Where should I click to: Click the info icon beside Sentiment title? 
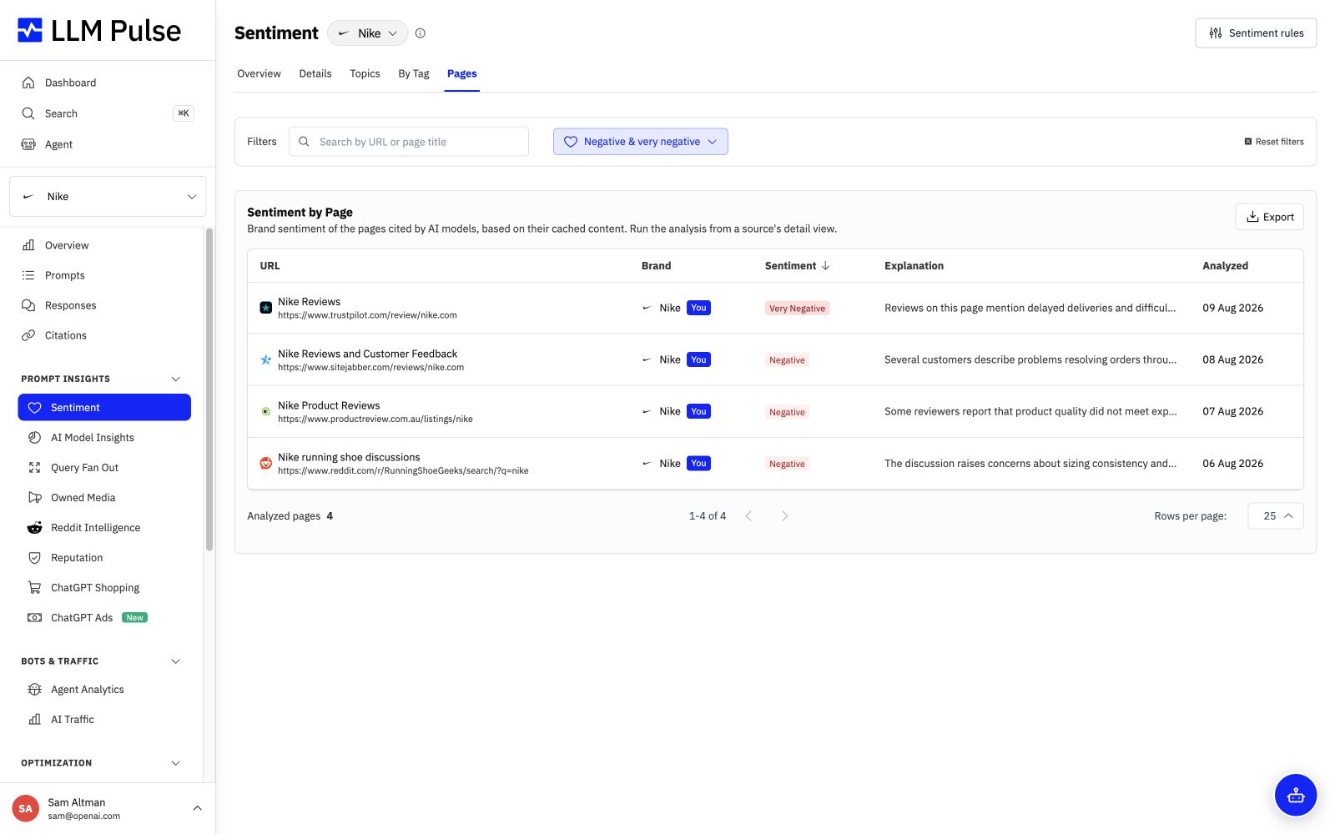421,33
